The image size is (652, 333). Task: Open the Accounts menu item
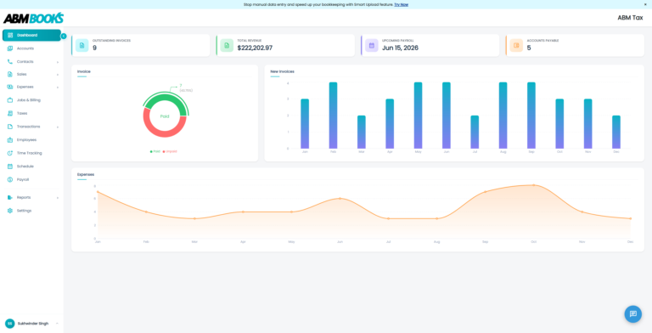31,48
